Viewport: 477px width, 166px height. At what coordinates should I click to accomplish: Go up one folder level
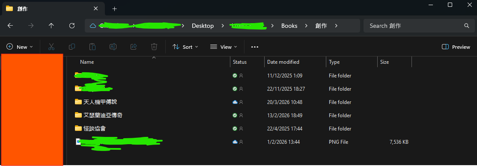pos(51,26)
